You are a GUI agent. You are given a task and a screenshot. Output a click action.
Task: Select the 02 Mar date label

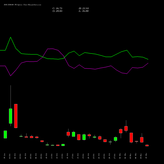tap(120, 156)
